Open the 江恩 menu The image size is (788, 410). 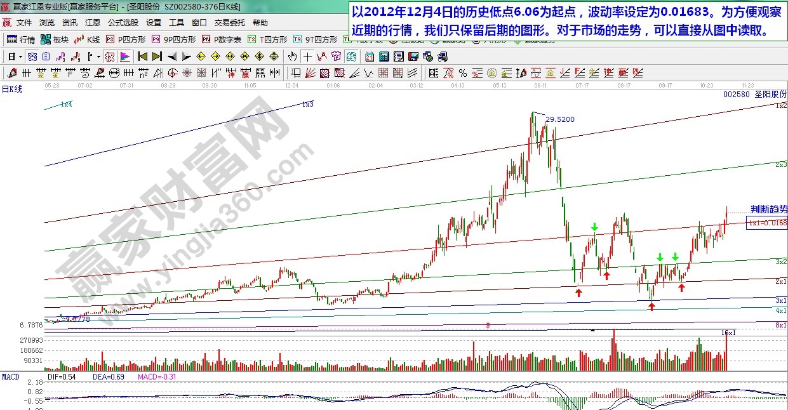93,22
